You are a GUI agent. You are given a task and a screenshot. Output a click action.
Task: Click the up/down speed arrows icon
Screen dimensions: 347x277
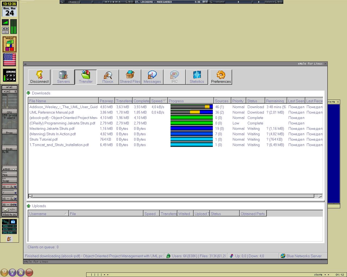click(232, 256)
